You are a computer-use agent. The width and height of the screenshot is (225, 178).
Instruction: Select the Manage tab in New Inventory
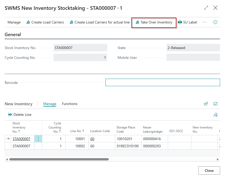[50, 104]
